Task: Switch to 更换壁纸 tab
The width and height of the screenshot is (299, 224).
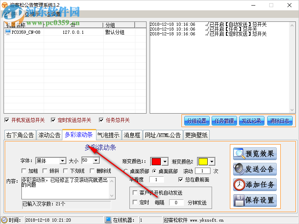Action: click(197, 135)
